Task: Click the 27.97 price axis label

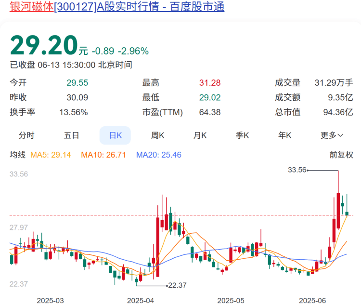Action: click(x=18, y=227)
